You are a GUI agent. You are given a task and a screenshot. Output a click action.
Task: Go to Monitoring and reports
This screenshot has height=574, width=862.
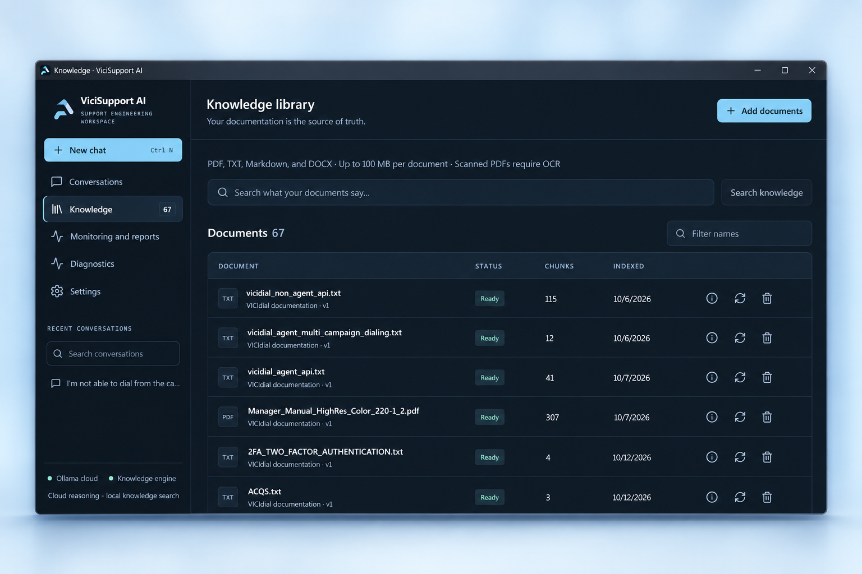coord(113,237)
